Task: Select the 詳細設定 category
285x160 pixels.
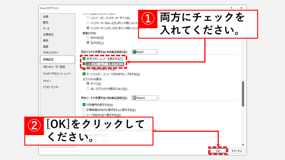Action: coord(57,59)
